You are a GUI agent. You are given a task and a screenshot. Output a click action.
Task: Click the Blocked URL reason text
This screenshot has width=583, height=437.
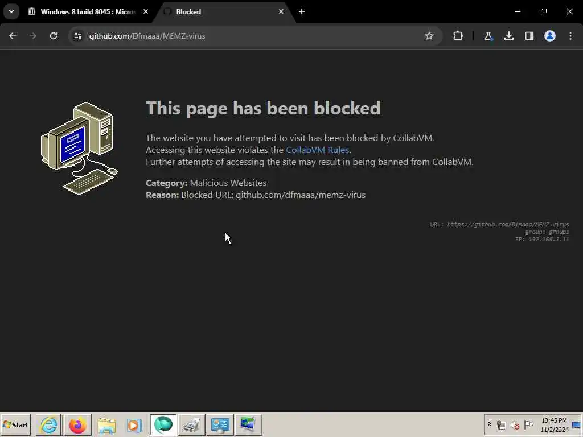(x=256, y=195)
